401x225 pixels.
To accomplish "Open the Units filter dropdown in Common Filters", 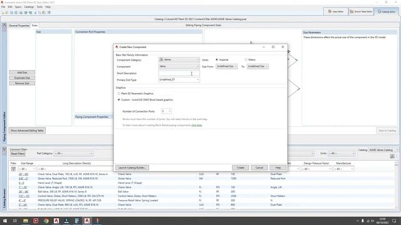I will tap(341, 154).
